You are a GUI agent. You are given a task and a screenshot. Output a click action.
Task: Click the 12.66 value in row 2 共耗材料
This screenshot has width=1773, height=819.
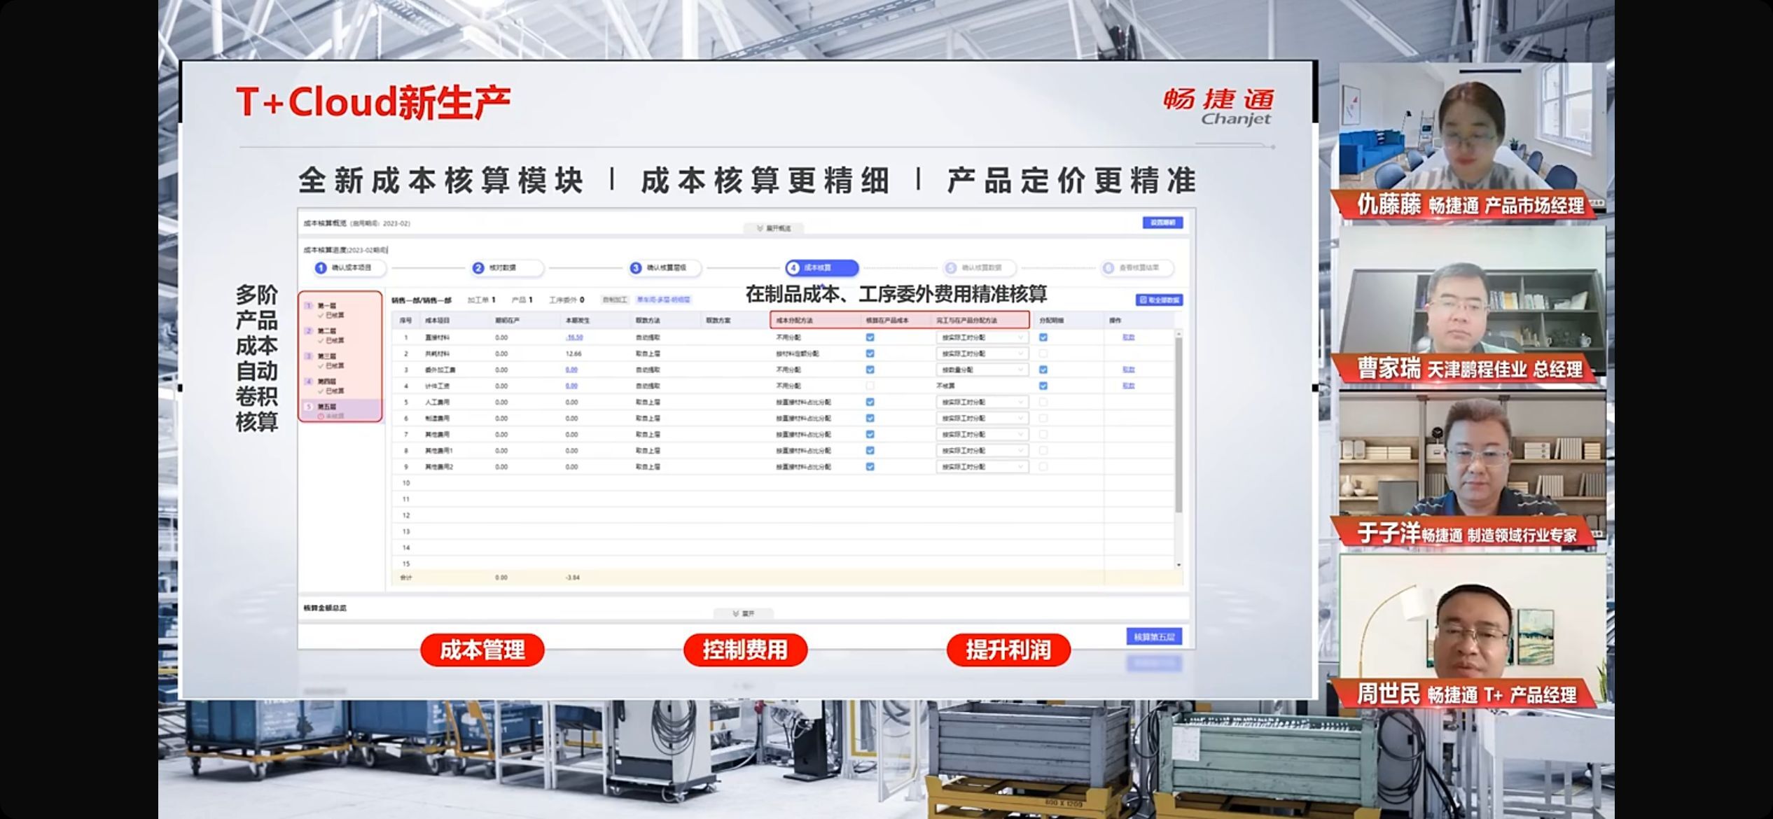point(573,353)
